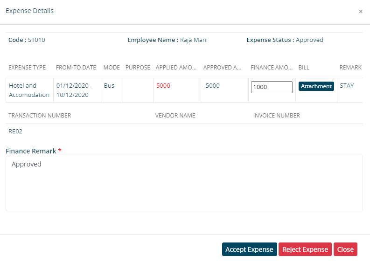Select the Expense Type column header
The height and width of the screenshot is (263, 370).
27,68
